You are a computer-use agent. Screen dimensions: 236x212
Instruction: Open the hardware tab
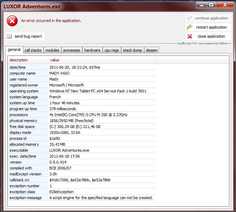pos(92,50)
